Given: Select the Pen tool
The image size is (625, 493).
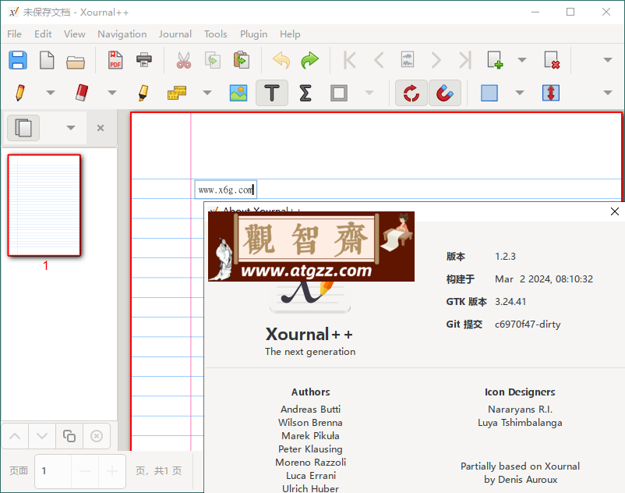Looking at the screenshot, I should (20, 93).
